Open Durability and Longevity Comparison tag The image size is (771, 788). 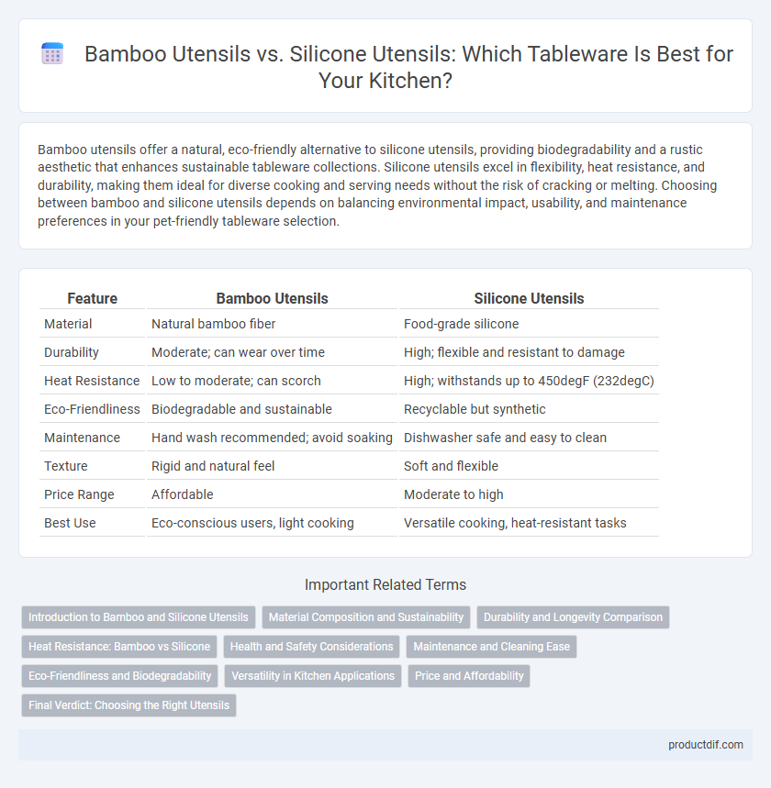573,617
